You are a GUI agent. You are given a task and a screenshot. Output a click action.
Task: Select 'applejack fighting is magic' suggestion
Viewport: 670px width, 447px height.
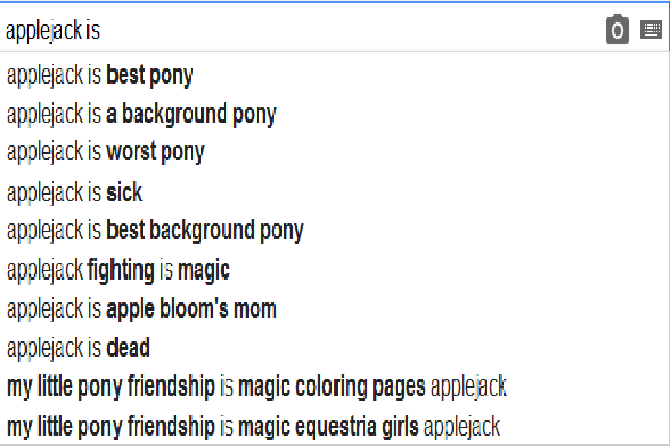118,270
